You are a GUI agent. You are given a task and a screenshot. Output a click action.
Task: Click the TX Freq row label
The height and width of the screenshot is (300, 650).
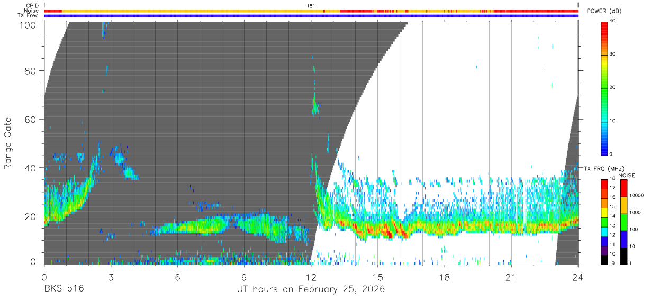pyautogui.click(x=29, y=16)
